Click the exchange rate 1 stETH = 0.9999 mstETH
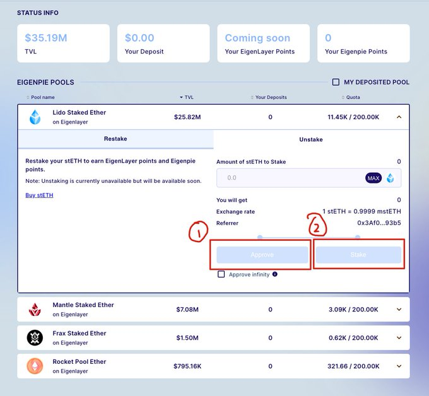Viewport: 429px width, 396px height. pyautogui.click(x=361, y=211)
